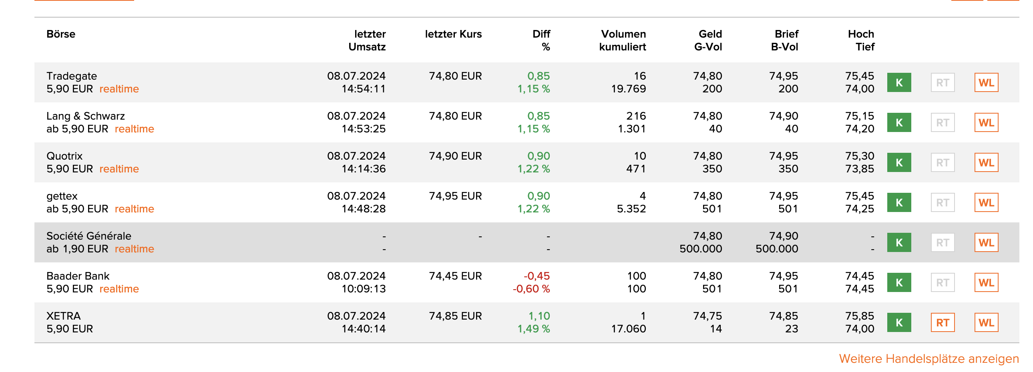This screenshot has height=372, width=1033.
Task: Click the Lang & Schwarz exchange name
Action: pos(85,116)
